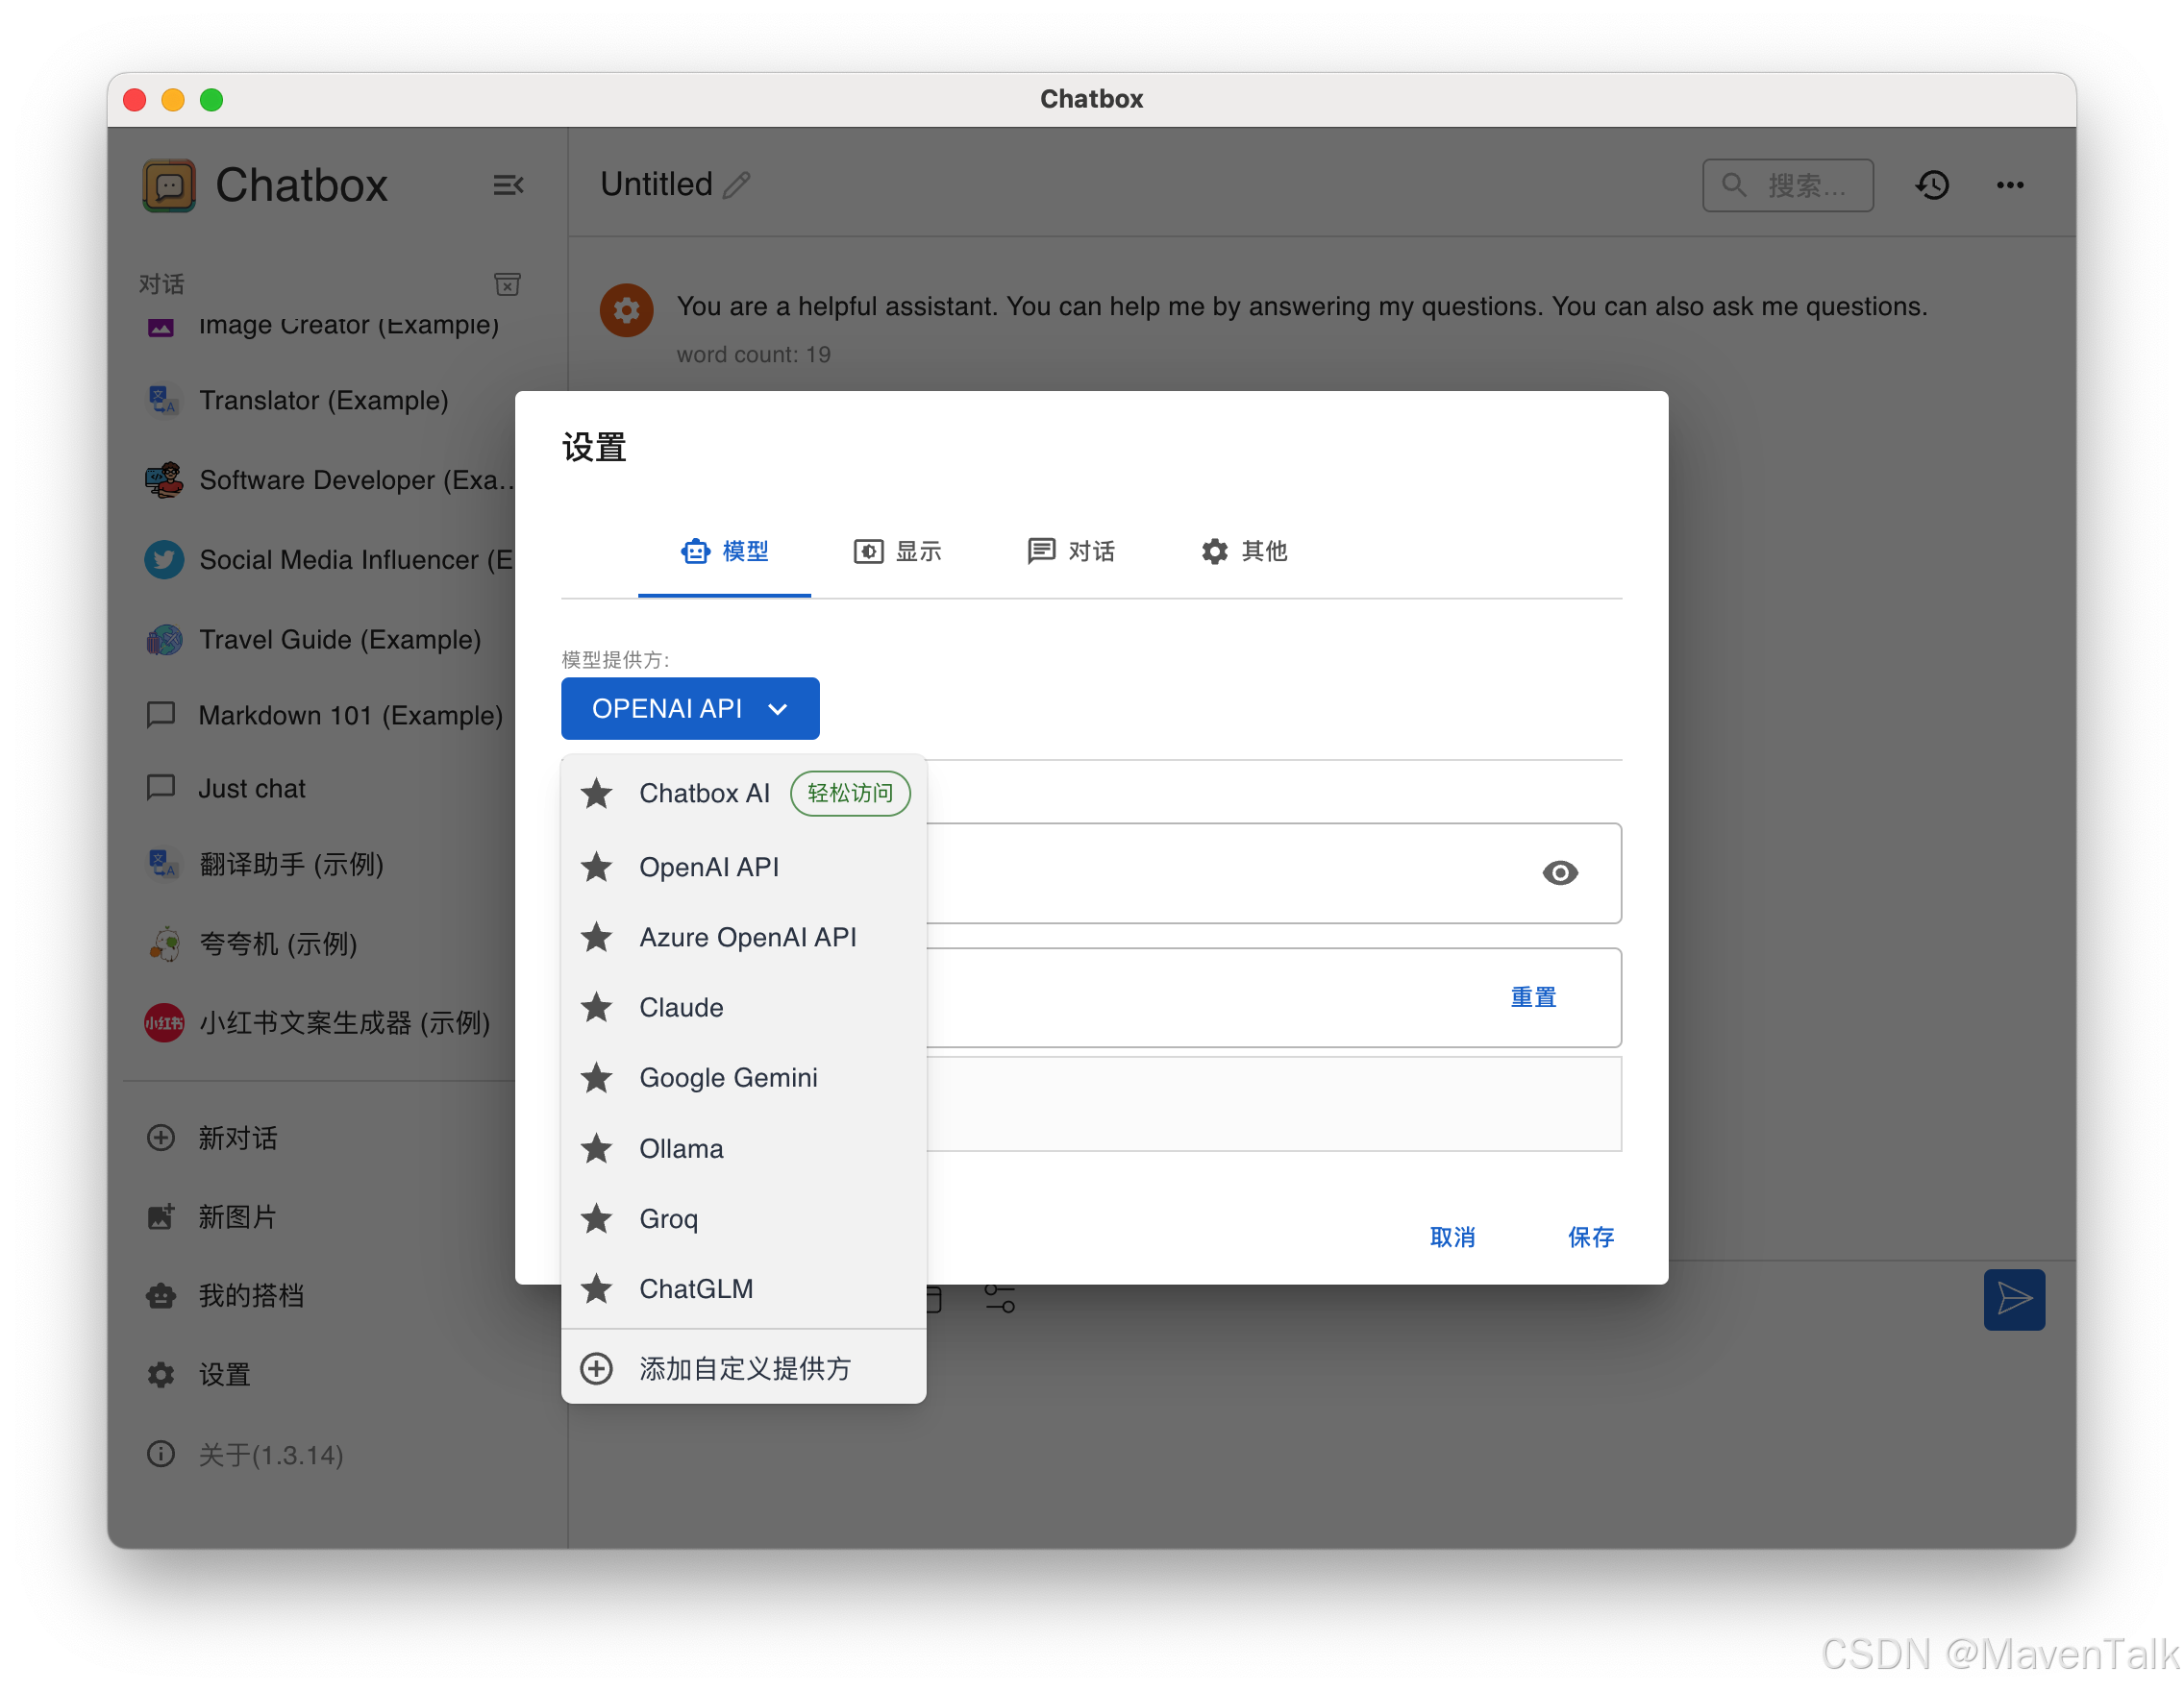
Task: Click the 轻松访问 badge
Action: coord(849,794)
